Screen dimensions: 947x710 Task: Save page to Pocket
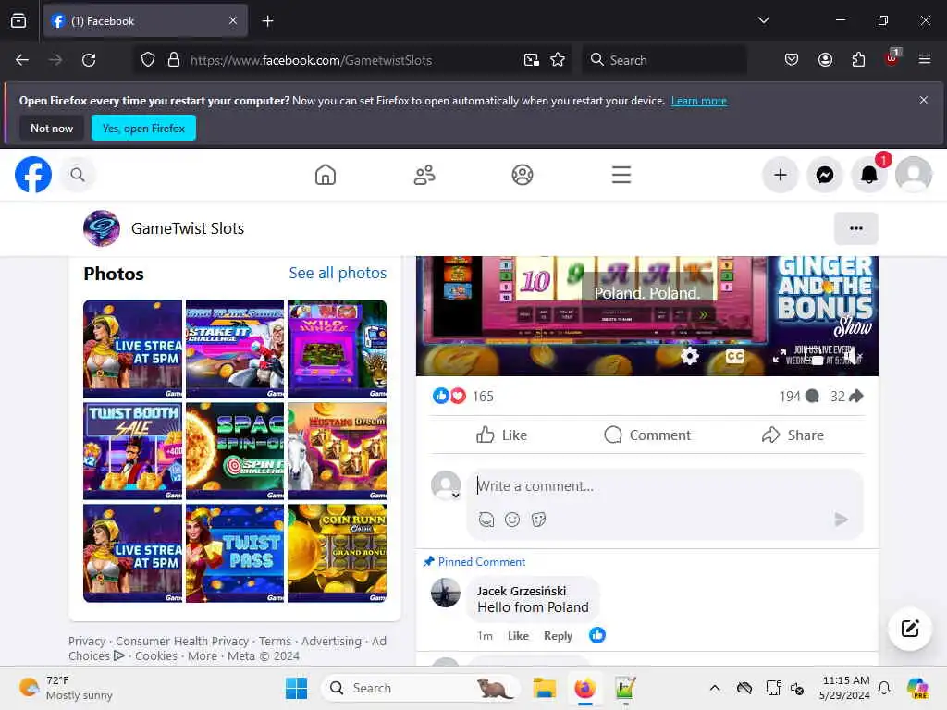792,59
